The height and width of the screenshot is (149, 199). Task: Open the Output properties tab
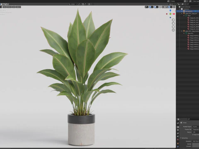[178, 130]
